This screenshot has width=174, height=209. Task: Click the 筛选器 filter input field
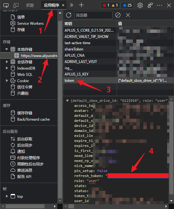coord(93,15)
